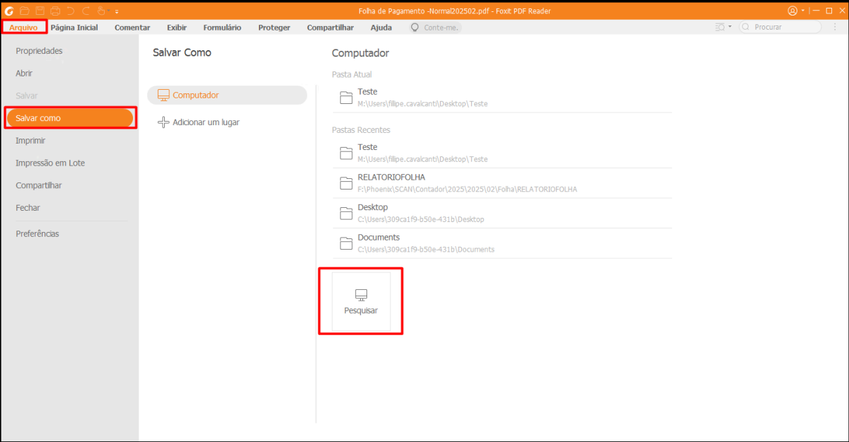
Task: Click the plus icon for Adicionar um lugar
Action: coord(163,122)
